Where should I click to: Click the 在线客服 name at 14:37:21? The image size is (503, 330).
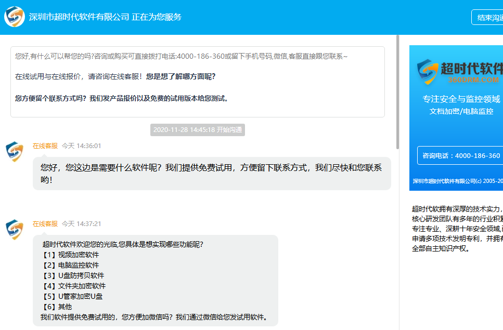pyautogui.click(x=45, y=224)
